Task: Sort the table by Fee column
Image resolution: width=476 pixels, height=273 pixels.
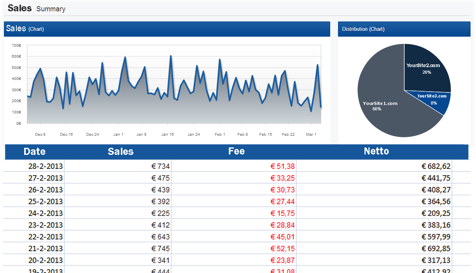Action: tap(236, 152)
